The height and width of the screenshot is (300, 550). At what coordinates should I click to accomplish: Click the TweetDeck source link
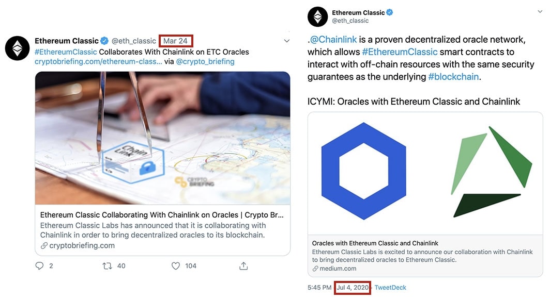click(x=390, y=288)
